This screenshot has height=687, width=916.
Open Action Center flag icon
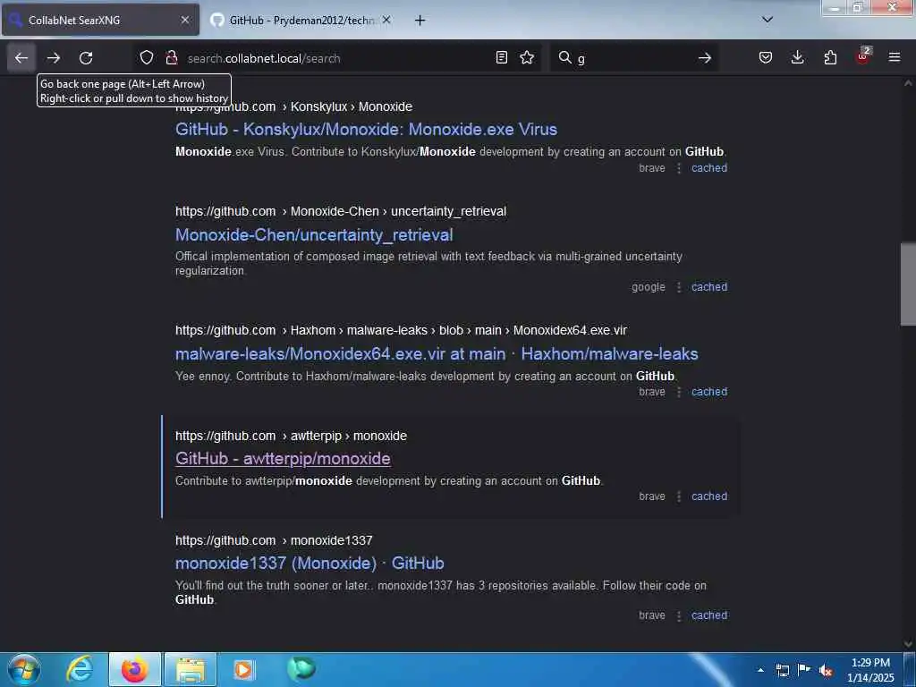(804, 670)
